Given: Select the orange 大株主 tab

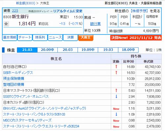Looking at the screenshot, I should coord(86,37).
